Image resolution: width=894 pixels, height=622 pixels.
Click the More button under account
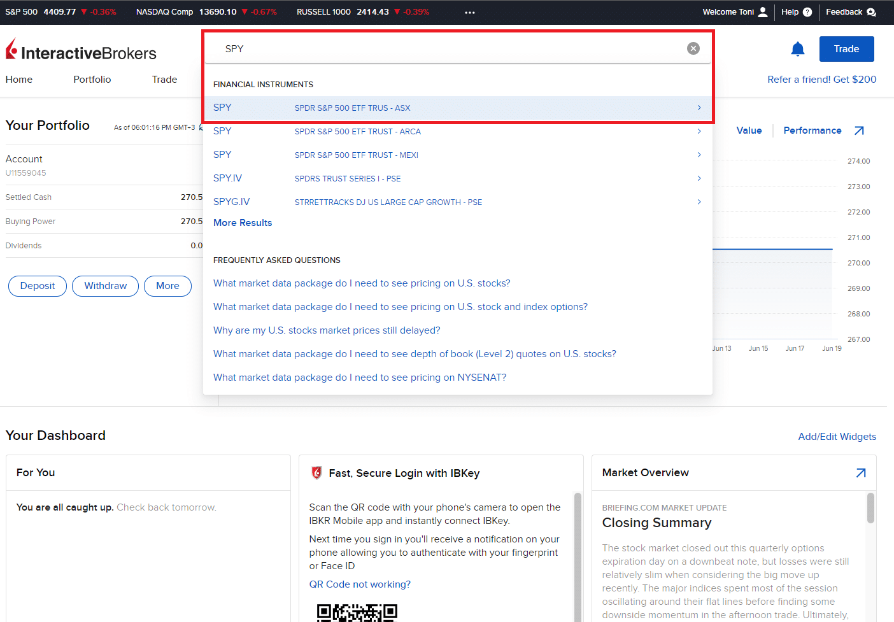(x=167, y=286)
